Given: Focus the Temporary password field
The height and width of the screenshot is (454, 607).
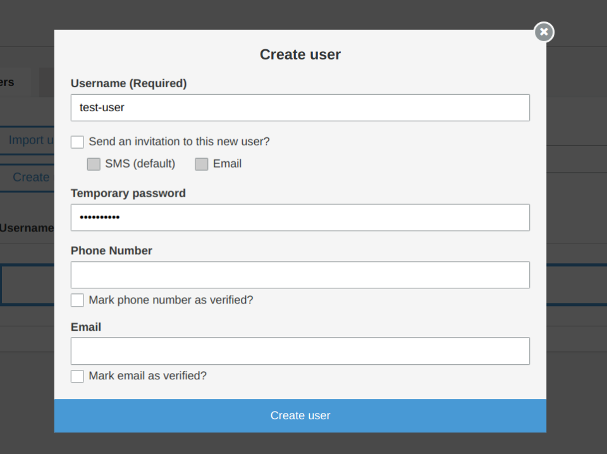Looking at the screenshot, I should pyautogui.click(x=300, y=218).
